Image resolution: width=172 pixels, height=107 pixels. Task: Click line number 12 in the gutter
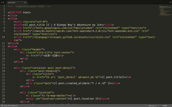(x=3, y=46)
